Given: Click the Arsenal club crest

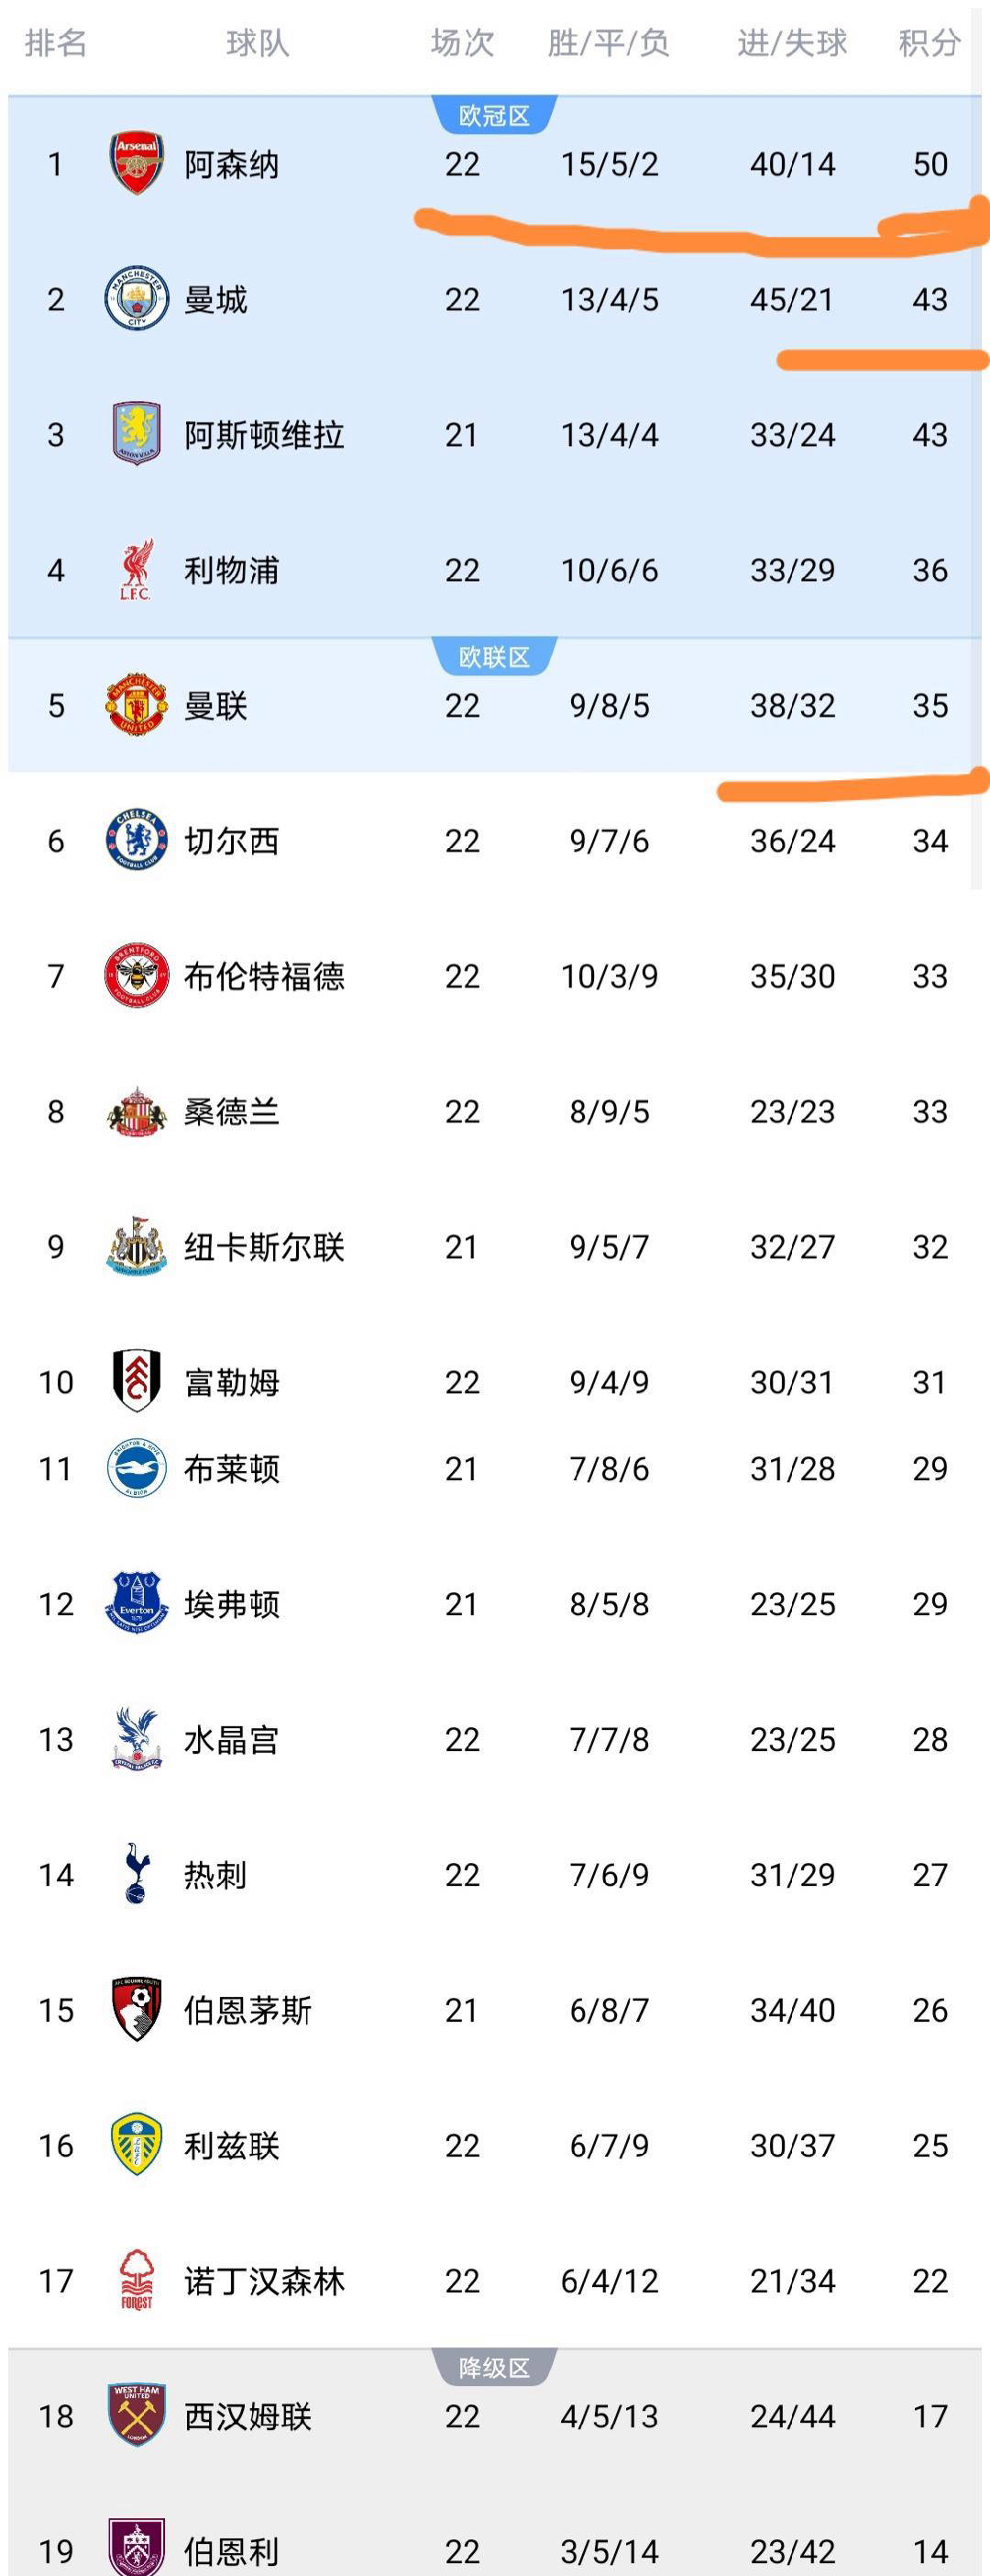Looking at the screenshot, I should pos(136,163).
